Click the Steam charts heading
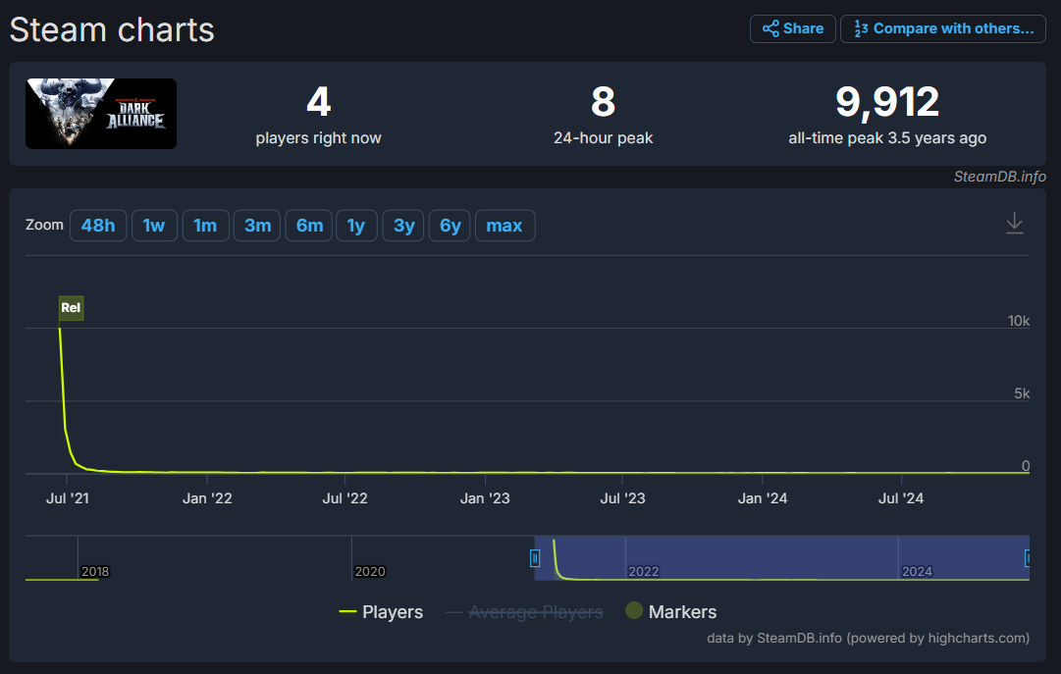This screenshot has width=1061, height=674. (x=112, y=29)
